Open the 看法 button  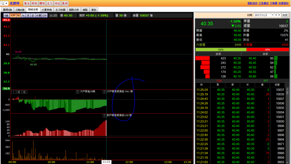tap(27, 3)
